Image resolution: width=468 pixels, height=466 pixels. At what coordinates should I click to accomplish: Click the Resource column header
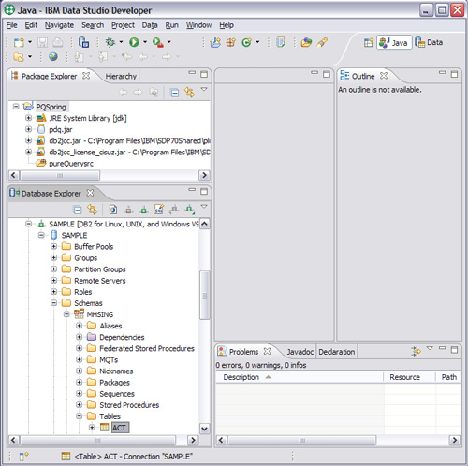pos(409,377)
